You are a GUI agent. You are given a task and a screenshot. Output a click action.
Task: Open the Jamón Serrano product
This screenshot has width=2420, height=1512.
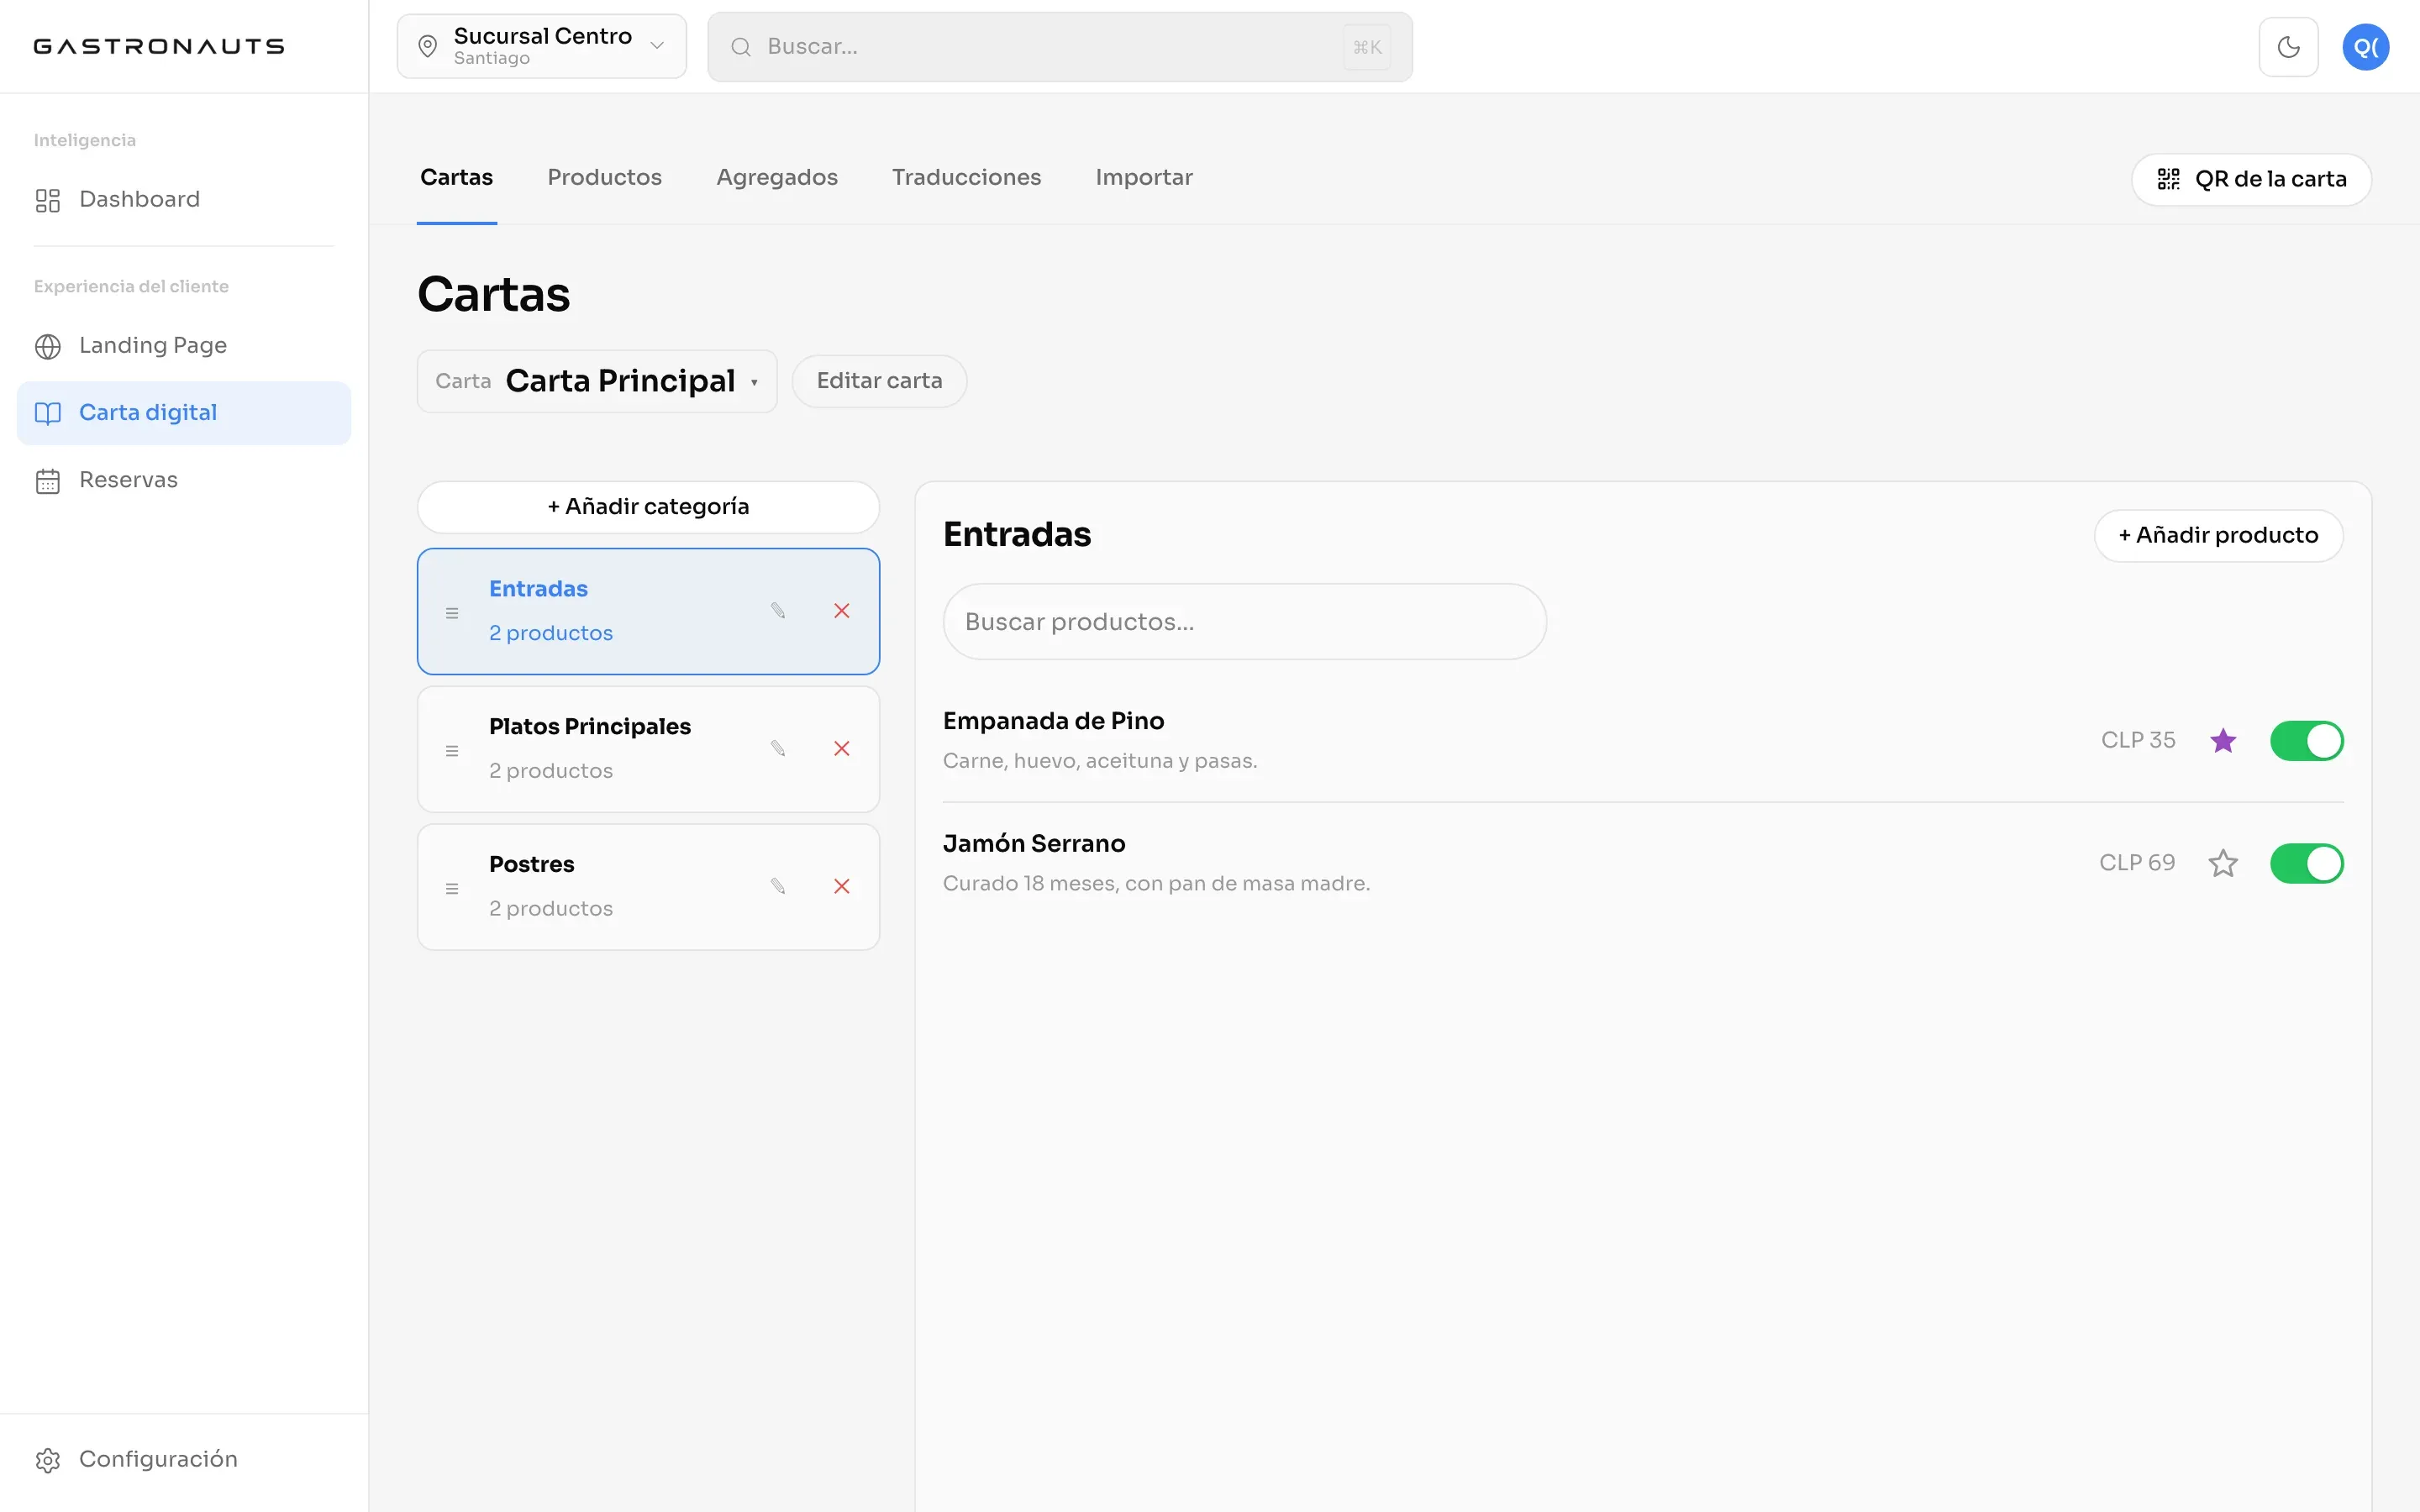coord(1034,844)
